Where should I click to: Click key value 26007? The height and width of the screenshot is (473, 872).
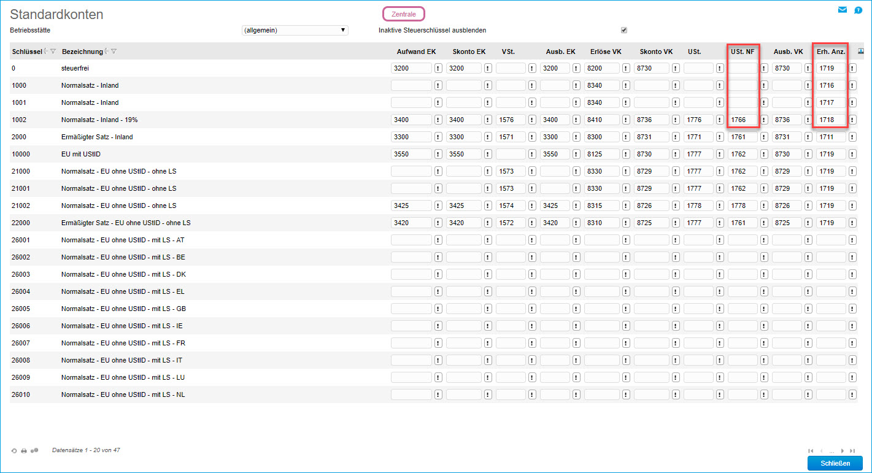tap(20, 343)
